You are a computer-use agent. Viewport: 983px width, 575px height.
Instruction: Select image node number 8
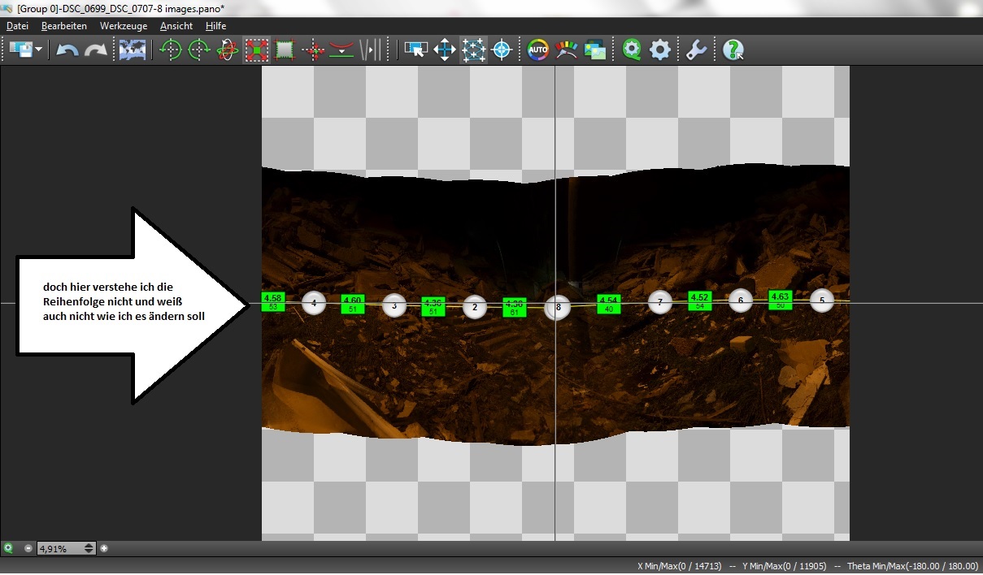coord(557,307)
